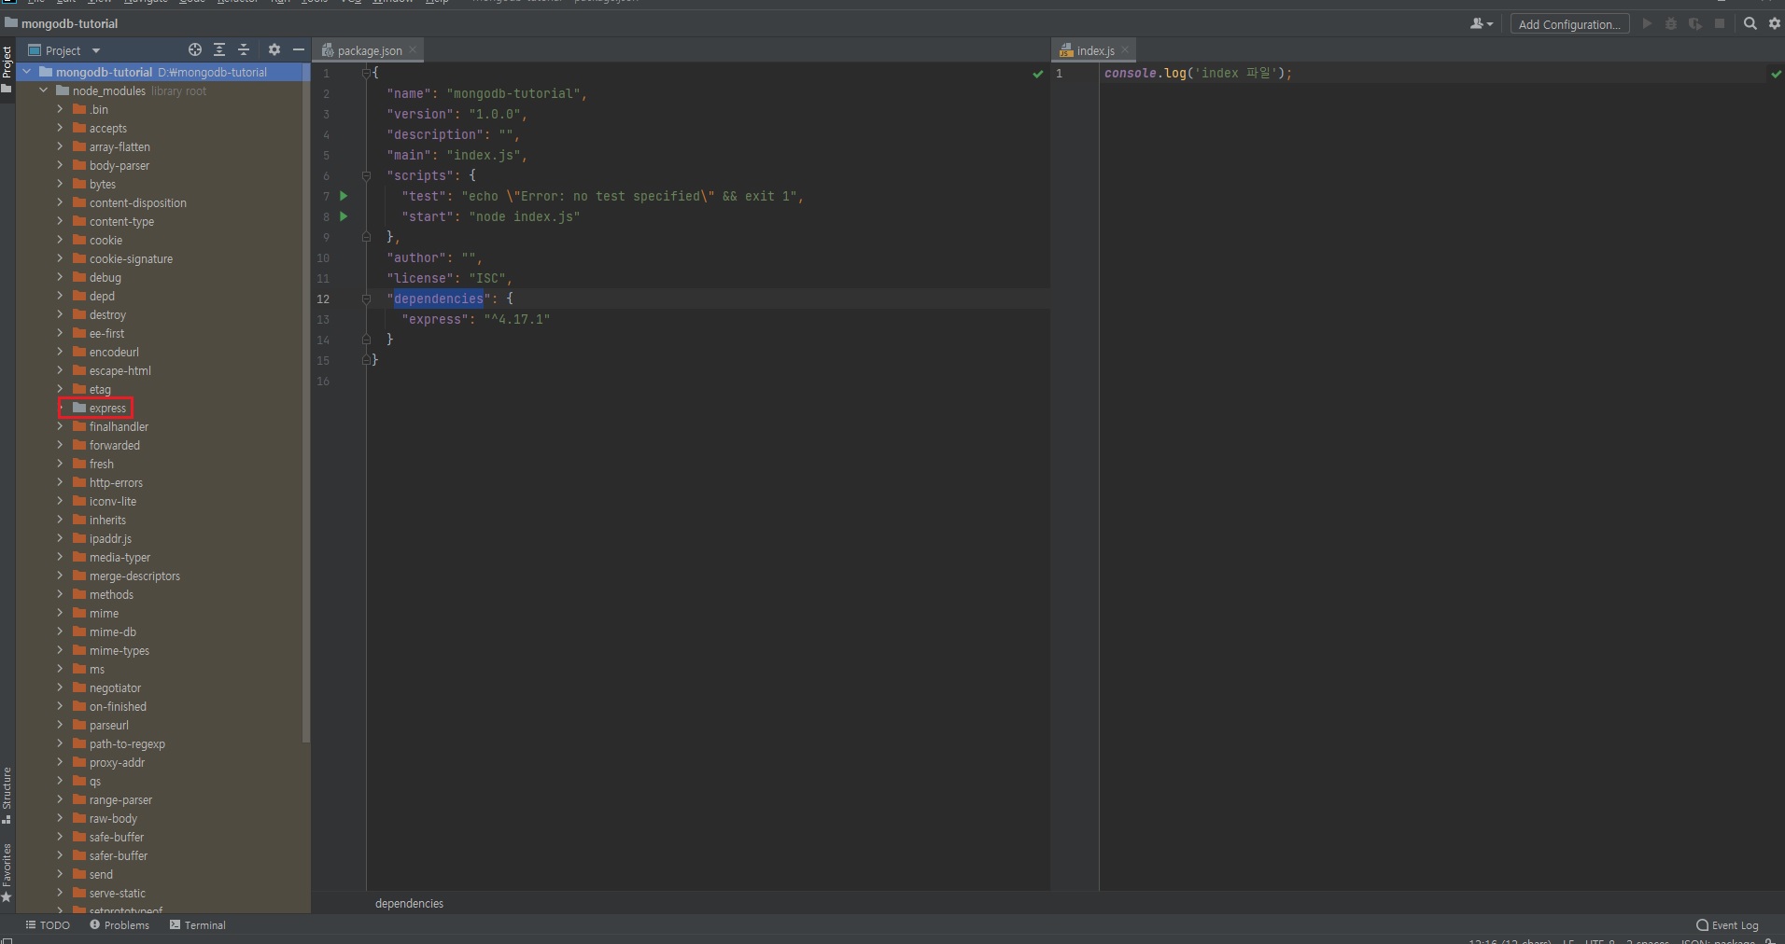Open Search Everywhere magnifier icon

click(x=1750, y=24)
